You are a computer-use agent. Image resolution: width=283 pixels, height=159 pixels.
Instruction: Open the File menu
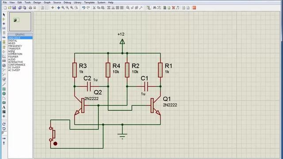[5, 3]
